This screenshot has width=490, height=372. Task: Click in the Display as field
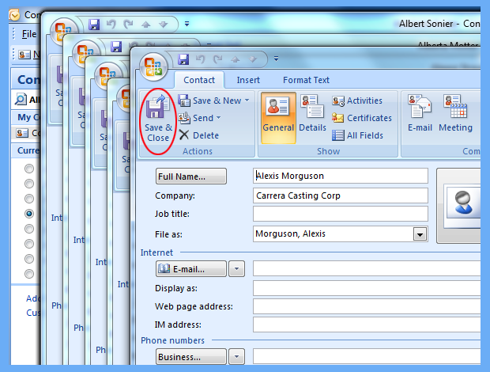[x=367, y=288]
